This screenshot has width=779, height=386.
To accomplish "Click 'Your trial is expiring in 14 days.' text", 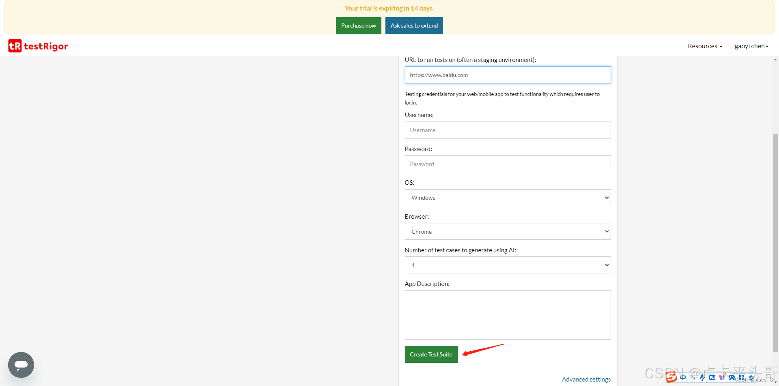I will [x=389, y=8].
